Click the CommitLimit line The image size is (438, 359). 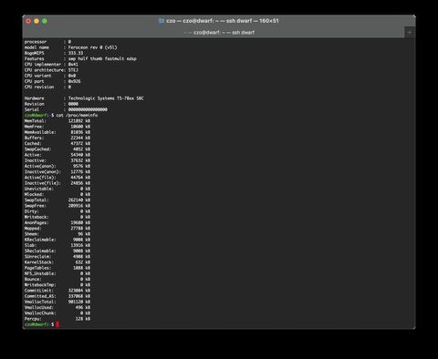click(x=57, y=291)
